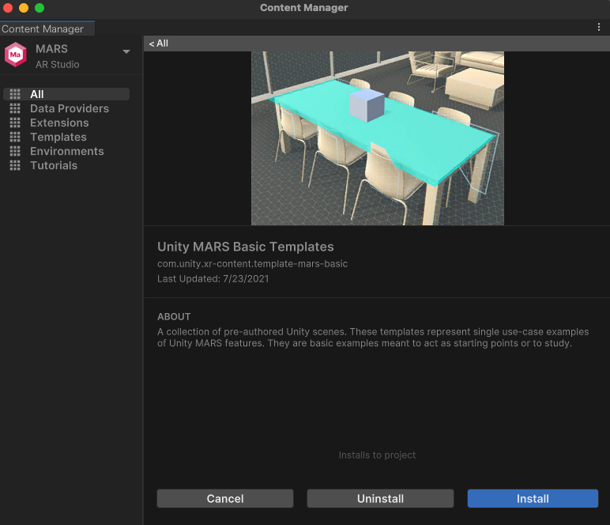Click the Uninstall button
Image resolution: width=610 pixels, height=525 pixels.
point(380,499)
